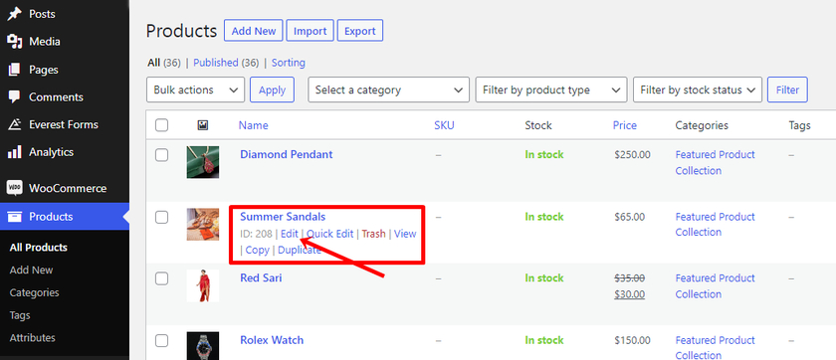The height and width of the screenshot is (360, 836).
Task: Open Categories submenu item
Action: pyautogui.click(x=34, y=292)
